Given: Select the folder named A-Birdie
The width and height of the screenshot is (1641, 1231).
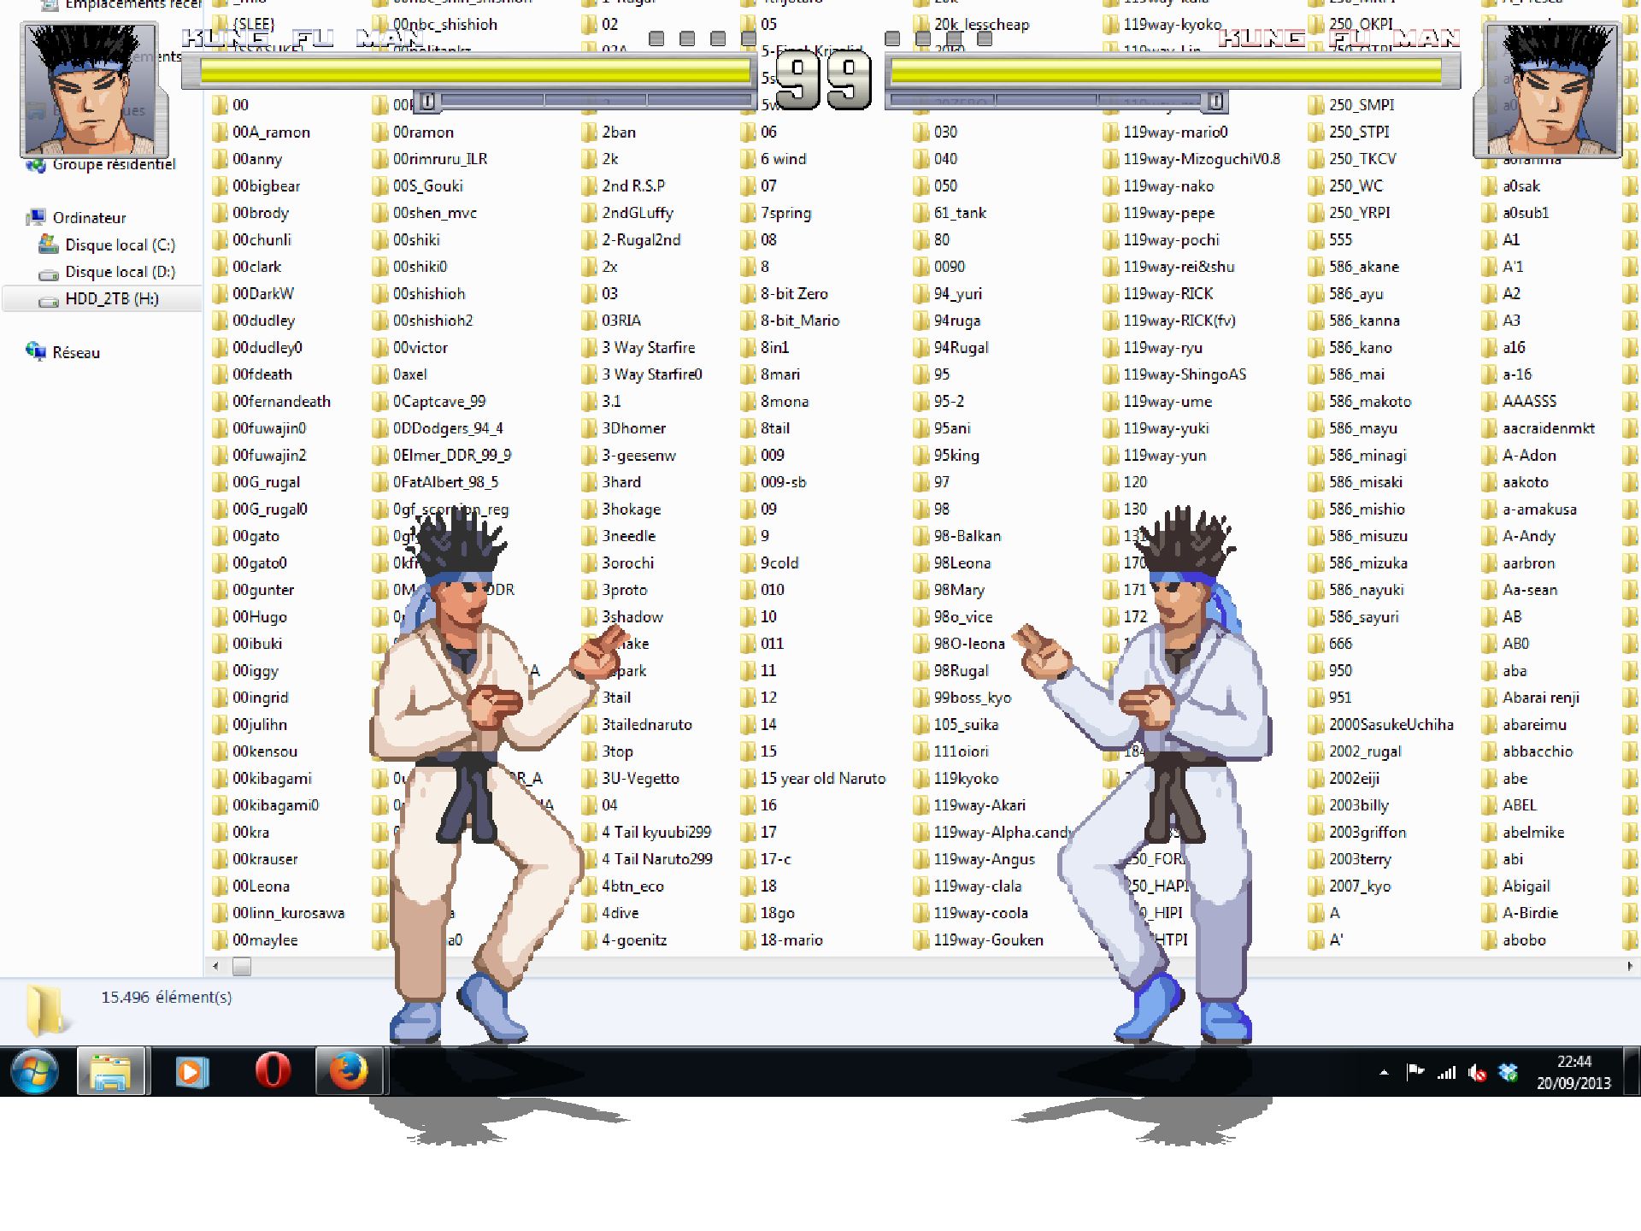Looking at the screenshot, I should pos(1530,913).
